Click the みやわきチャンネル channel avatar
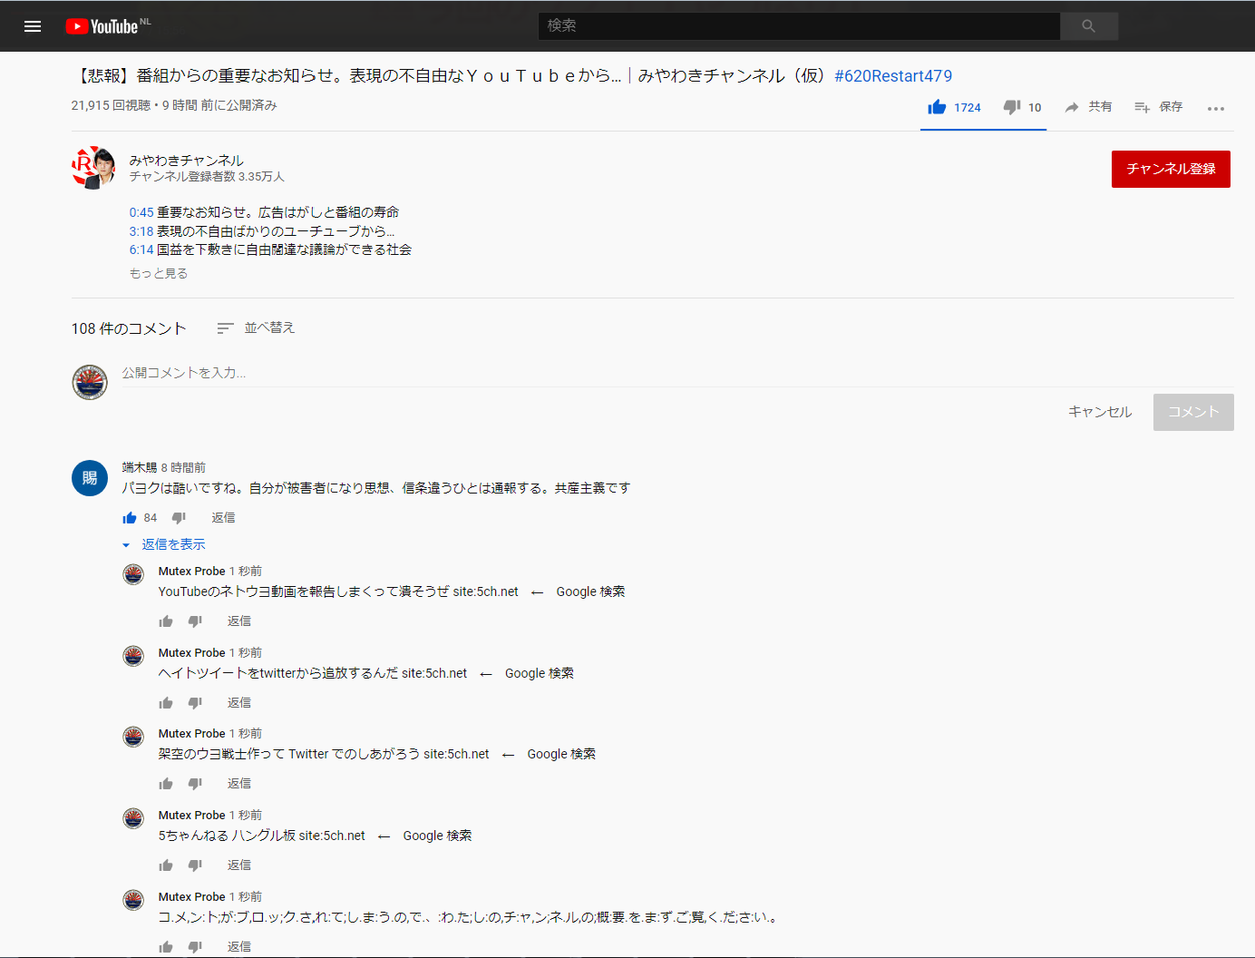The width and height of the screenshot is (1255, 958). coord(93,168)
